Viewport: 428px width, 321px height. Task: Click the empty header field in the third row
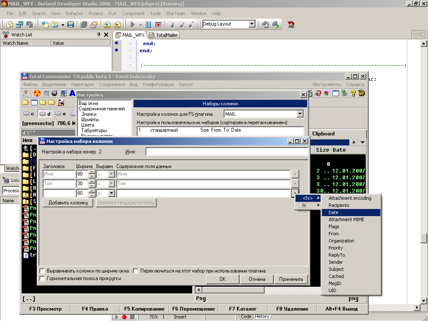tap(59, 193)
